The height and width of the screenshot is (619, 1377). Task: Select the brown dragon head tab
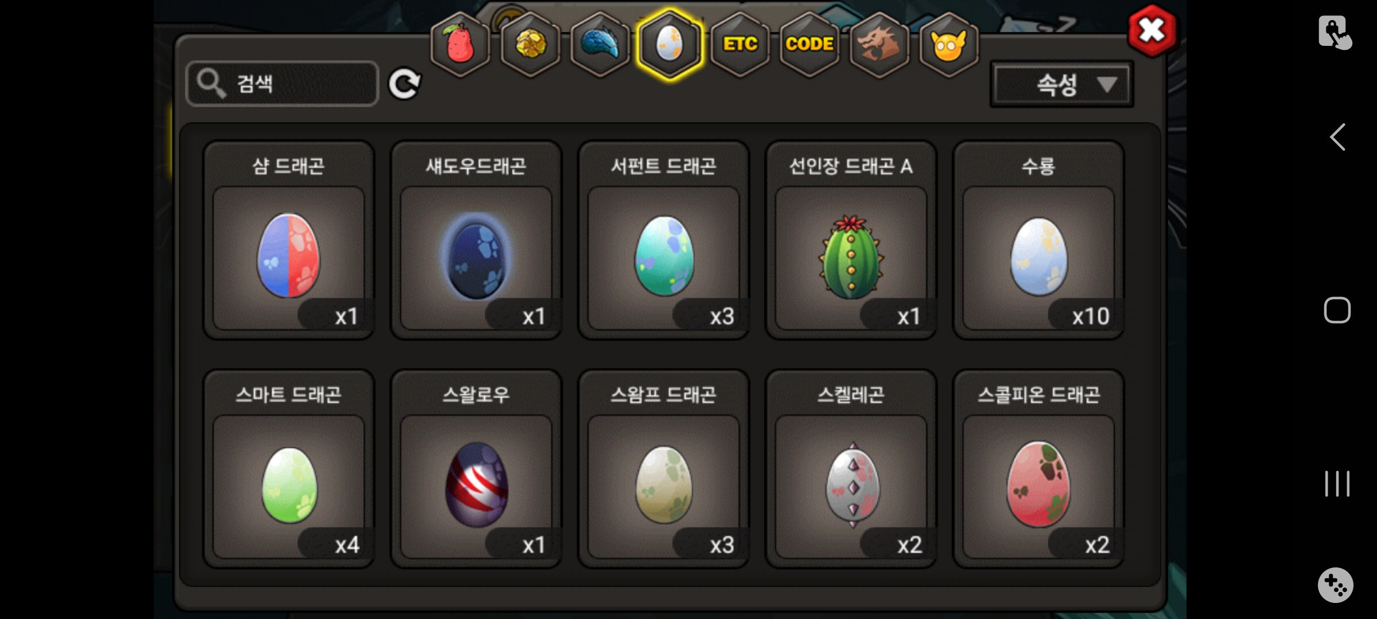[879, 45]
